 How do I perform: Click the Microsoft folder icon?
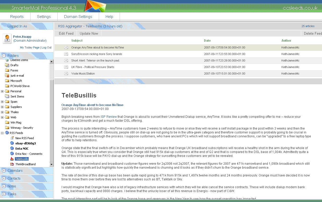coord(7,81)
